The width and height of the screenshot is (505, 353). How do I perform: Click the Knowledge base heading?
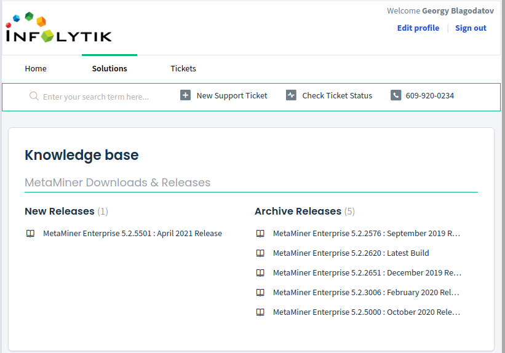pos(82,155)
